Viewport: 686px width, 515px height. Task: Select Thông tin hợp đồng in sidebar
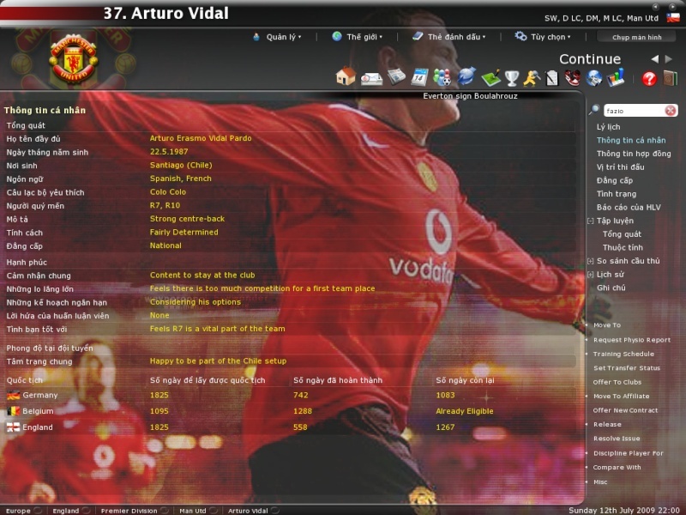coord(634,154)
